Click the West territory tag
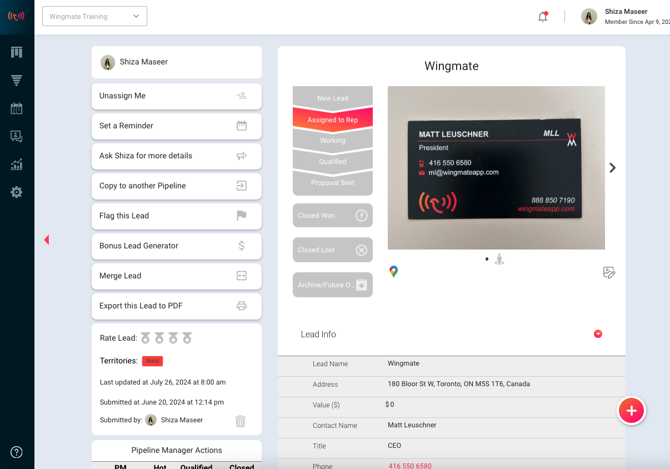The height and width of the screenshot is (469, 670). point(152,361)
